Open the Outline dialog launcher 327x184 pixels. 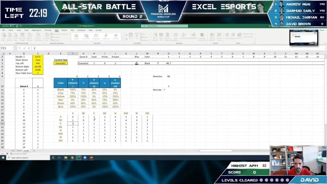254,43
